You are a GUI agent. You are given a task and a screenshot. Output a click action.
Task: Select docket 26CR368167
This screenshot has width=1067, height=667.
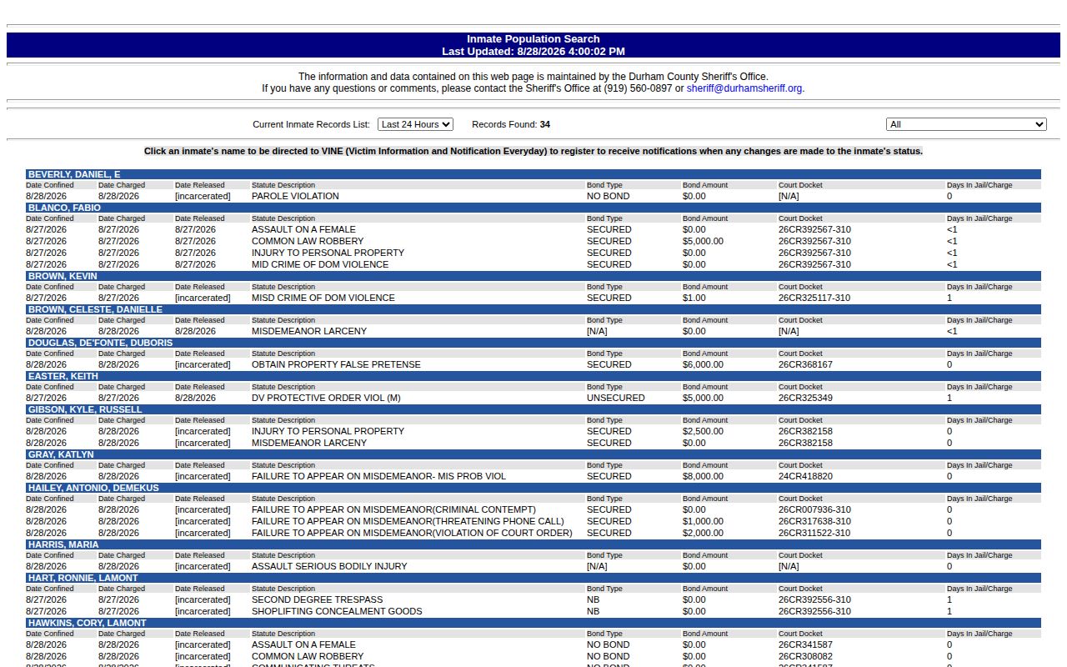(805, 364)
